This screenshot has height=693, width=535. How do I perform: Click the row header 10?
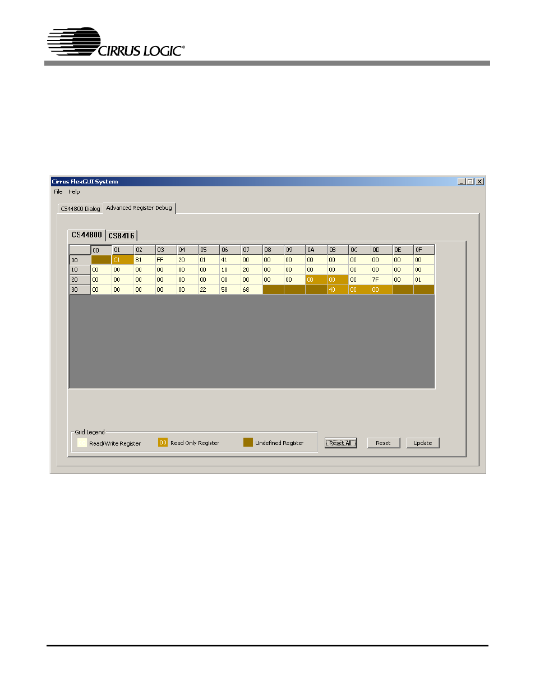click(x=80, y=270)
